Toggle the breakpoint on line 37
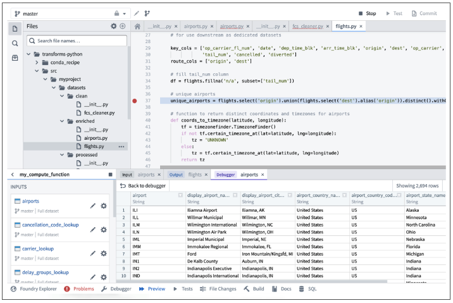Image resolution: width=453 pixels, height=303 pixels. tap(135, 101)
